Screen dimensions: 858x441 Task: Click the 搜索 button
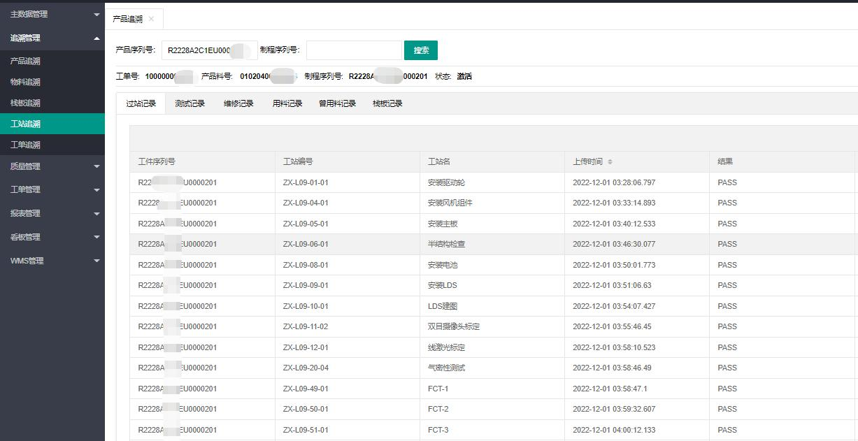click(420, 50)
